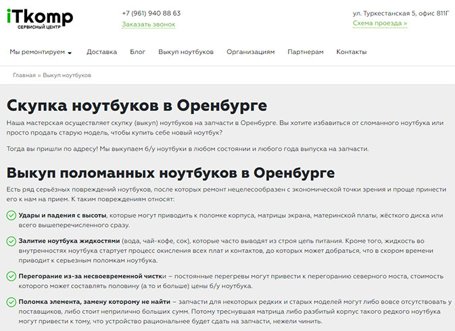Click the bold text Перегорание из-за несвоевременной чистки
Viewport: 455px width, 331px height.
[x=92, y=276]
